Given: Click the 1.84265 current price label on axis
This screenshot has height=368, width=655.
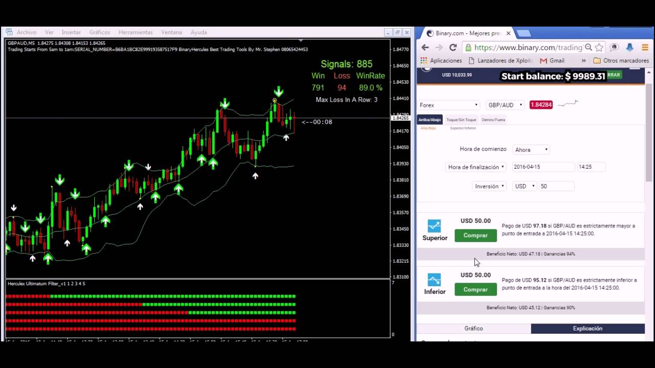Looking at the screenshot, I should (401, 118).
